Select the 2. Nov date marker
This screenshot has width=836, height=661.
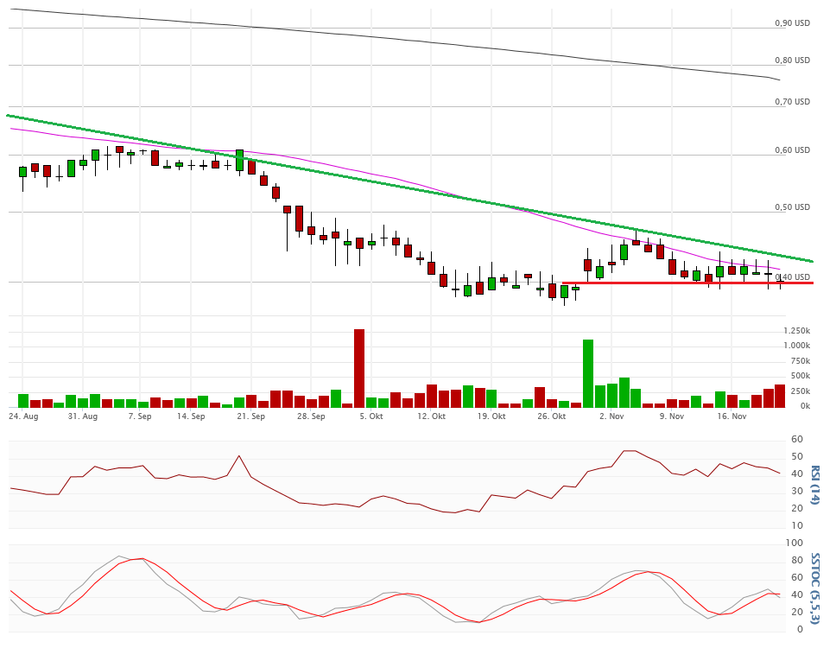click(x=611, y=416)
